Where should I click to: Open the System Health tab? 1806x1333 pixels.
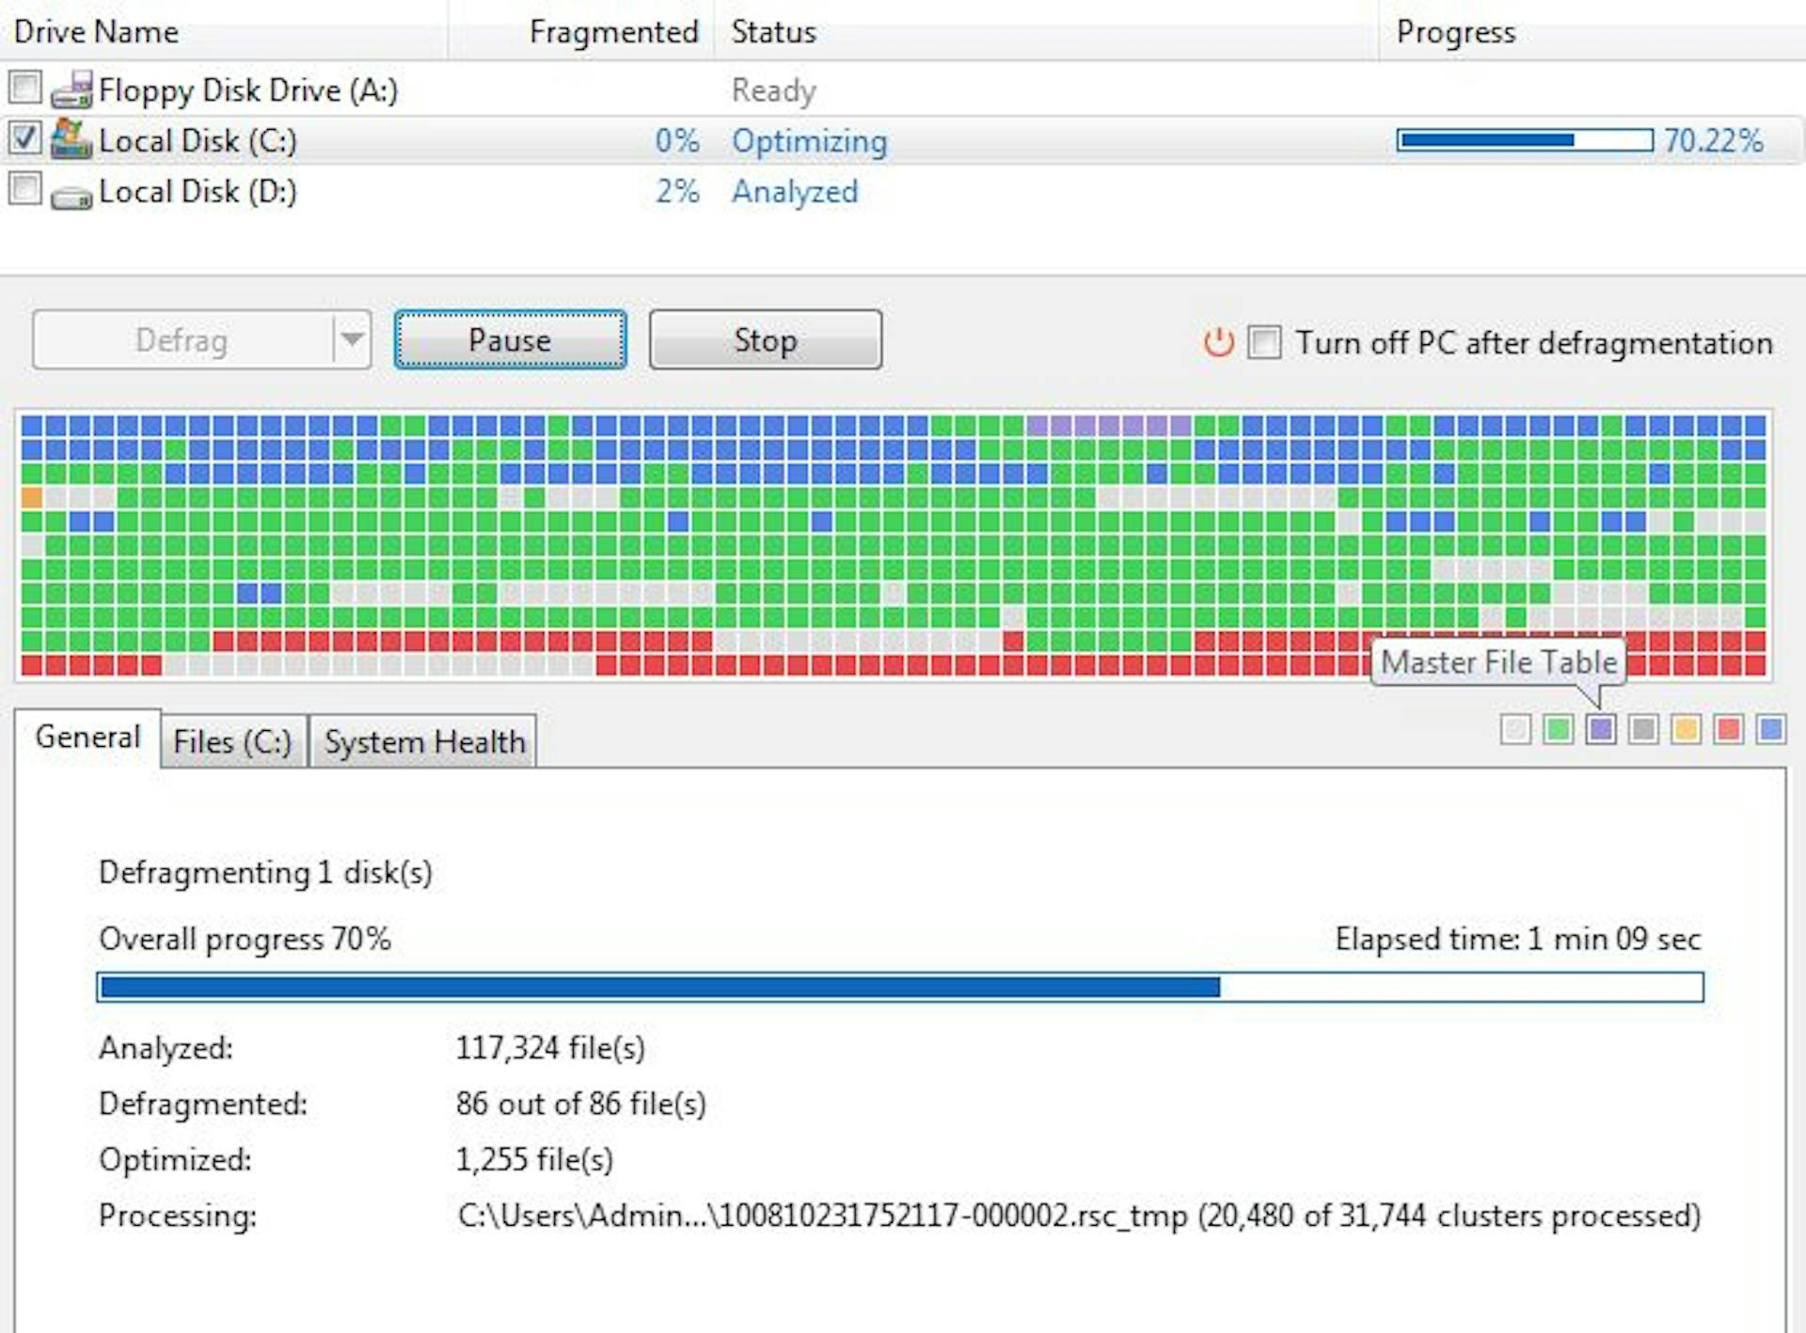click(x=424, y=741)
